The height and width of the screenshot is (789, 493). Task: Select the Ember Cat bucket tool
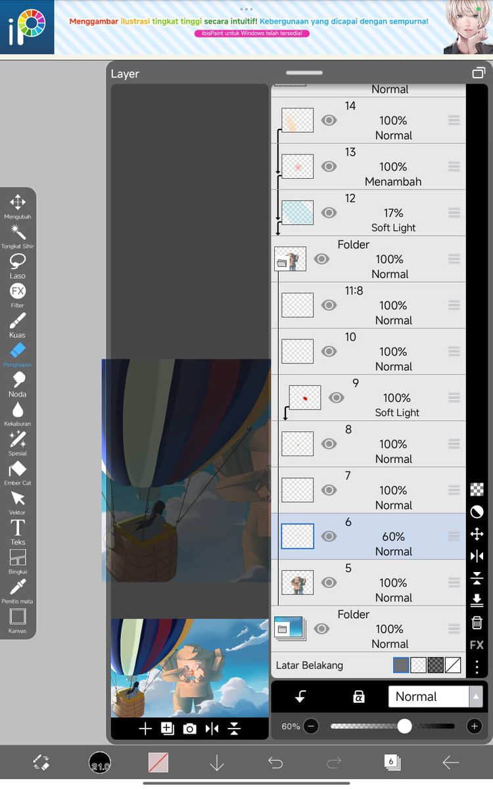coord(18,473)
